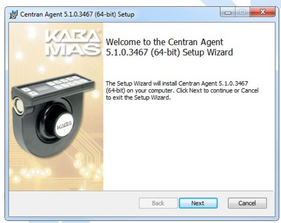Click the "Welcome to the Centran Agent" heading
Viewport: 281px width, 223px height.
coord(169,47)
